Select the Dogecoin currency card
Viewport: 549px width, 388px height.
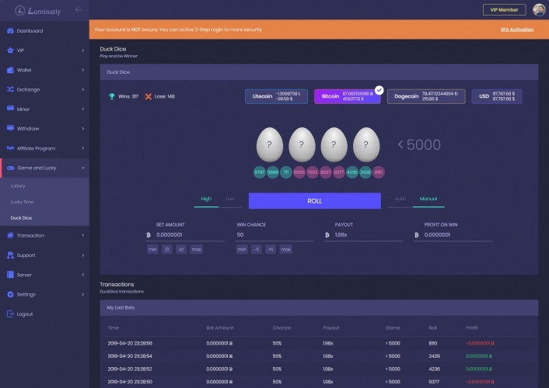pyautogui.click(x=426, y=97)
